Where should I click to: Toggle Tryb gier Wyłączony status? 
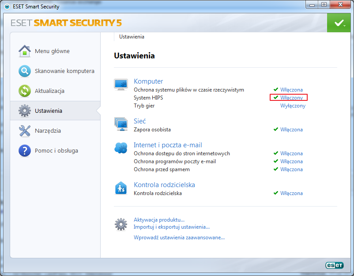click(293, 106)
